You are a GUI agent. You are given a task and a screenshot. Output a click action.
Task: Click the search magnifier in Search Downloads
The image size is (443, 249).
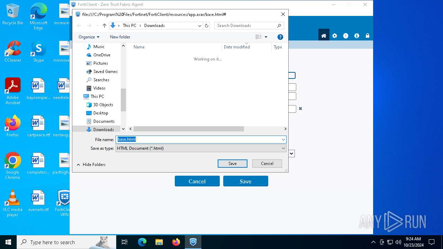(x=279, y=26)
